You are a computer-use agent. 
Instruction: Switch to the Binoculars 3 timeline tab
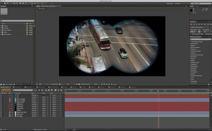coord(29,87)
